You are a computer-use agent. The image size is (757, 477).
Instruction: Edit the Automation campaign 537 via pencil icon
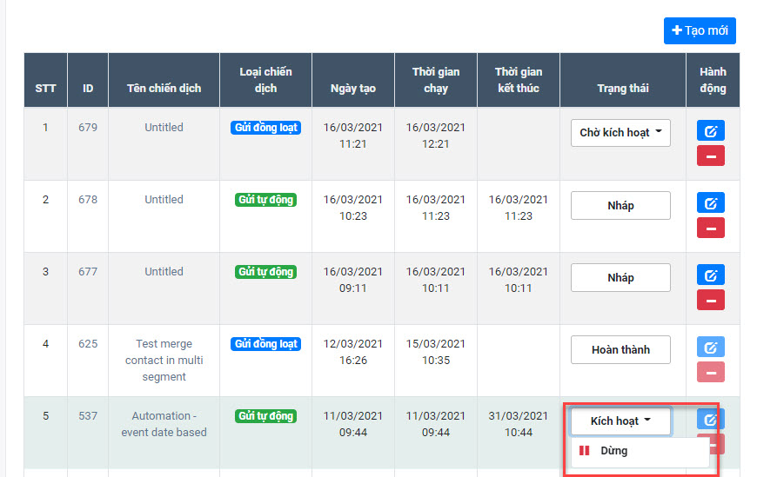pos(710,421)
